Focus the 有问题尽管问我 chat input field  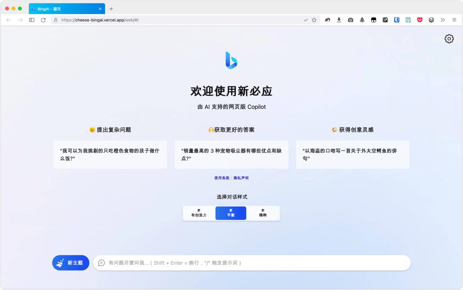[252, 263]
